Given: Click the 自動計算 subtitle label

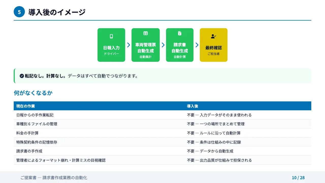Looking at the screenshot, I should 180,57.
